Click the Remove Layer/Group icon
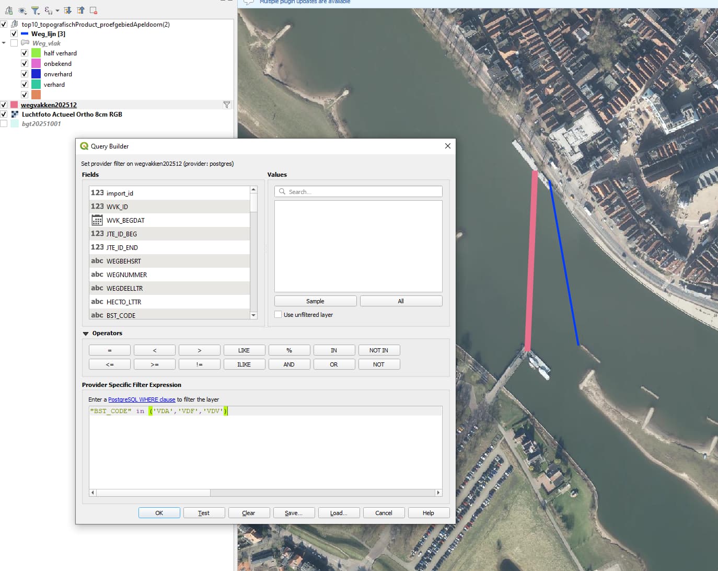 [x=94, y=10]
